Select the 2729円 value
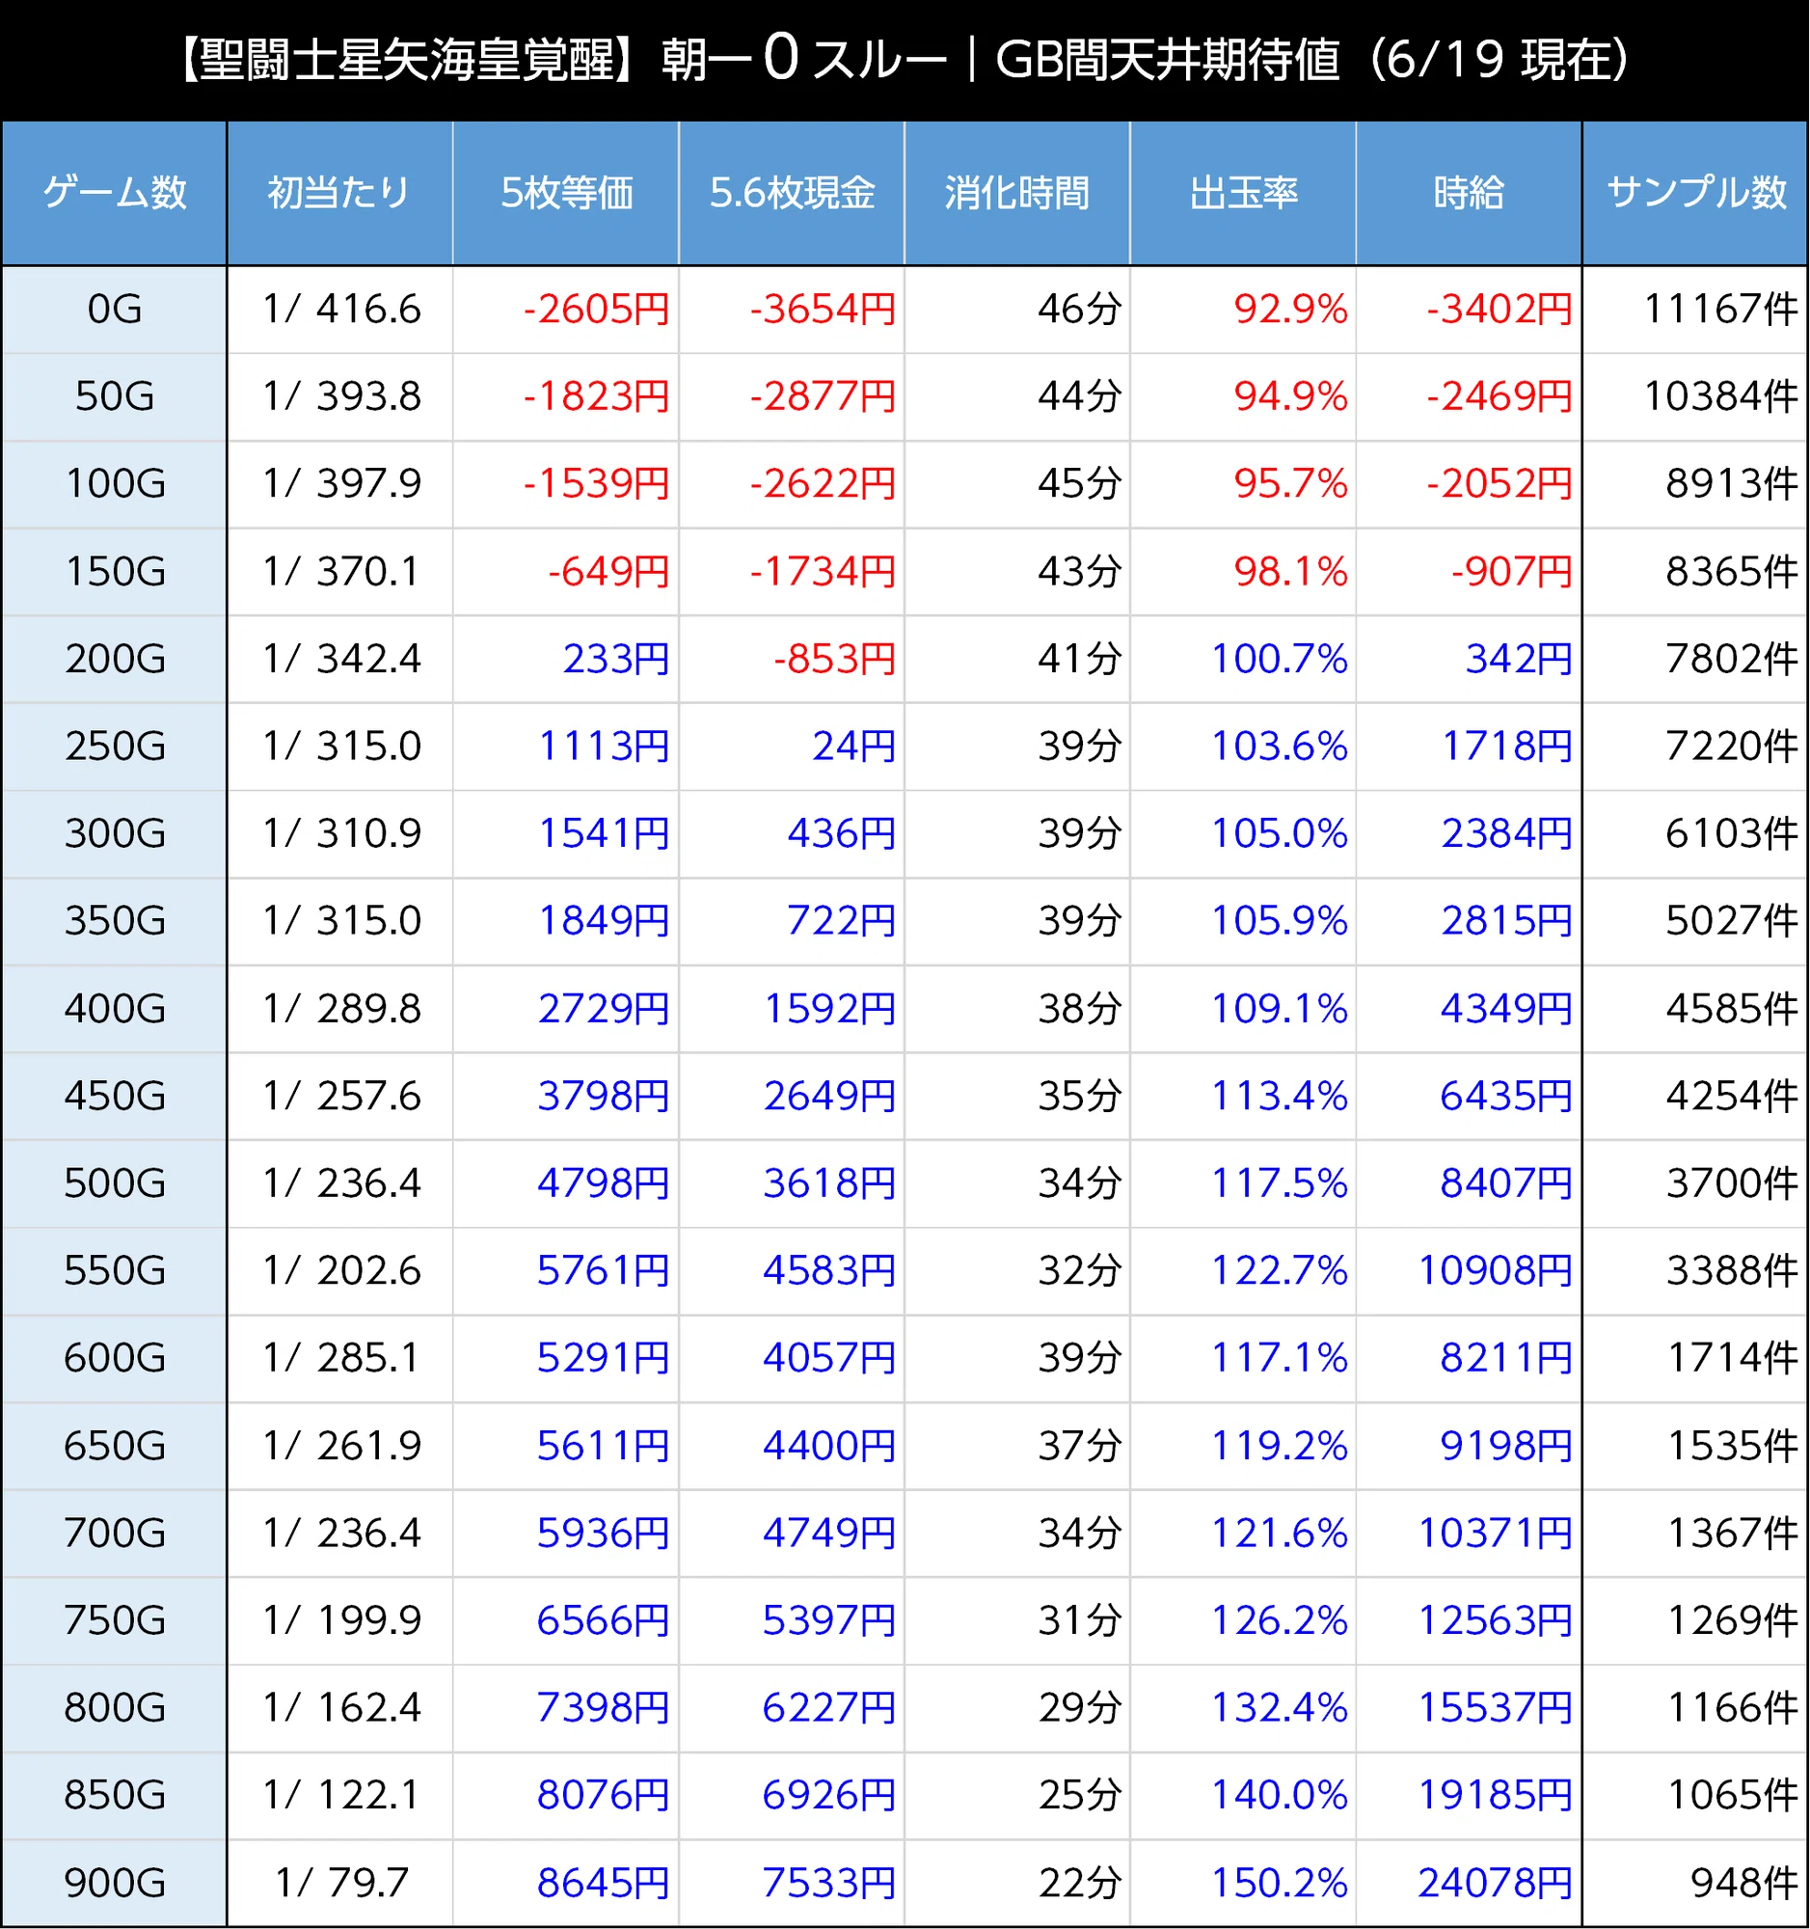Screen dimensions: 1810x1929 (605, 1009)
